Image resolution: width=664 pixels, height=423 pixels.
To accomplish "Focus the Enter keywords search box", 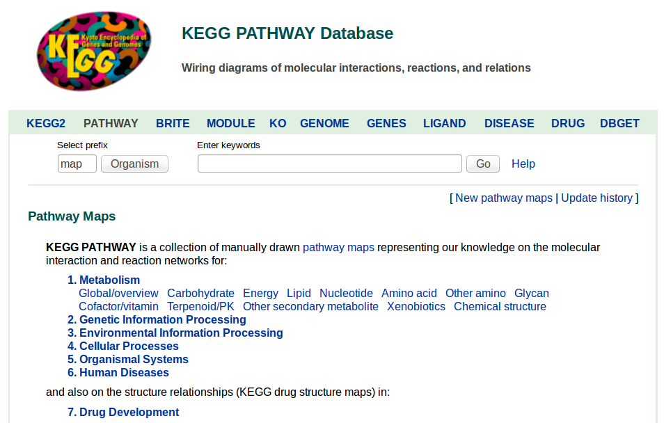I will 329,163.
